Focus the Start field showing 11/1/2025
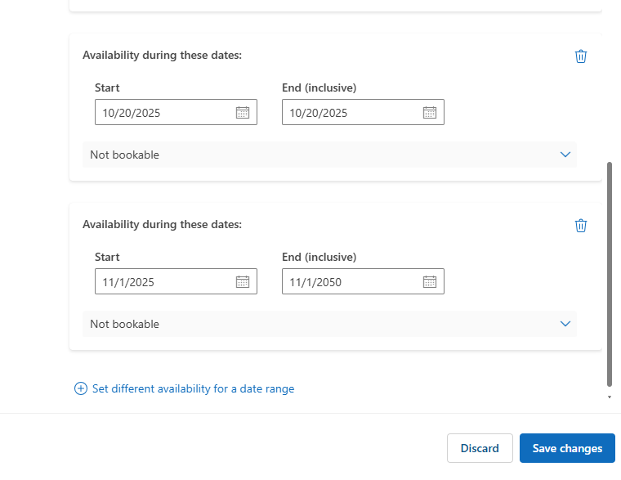This screenshot has height=480, width=621. tap(163, 282)
